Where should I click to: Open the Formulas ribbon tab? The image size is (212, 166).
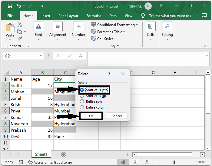(94, 16)
